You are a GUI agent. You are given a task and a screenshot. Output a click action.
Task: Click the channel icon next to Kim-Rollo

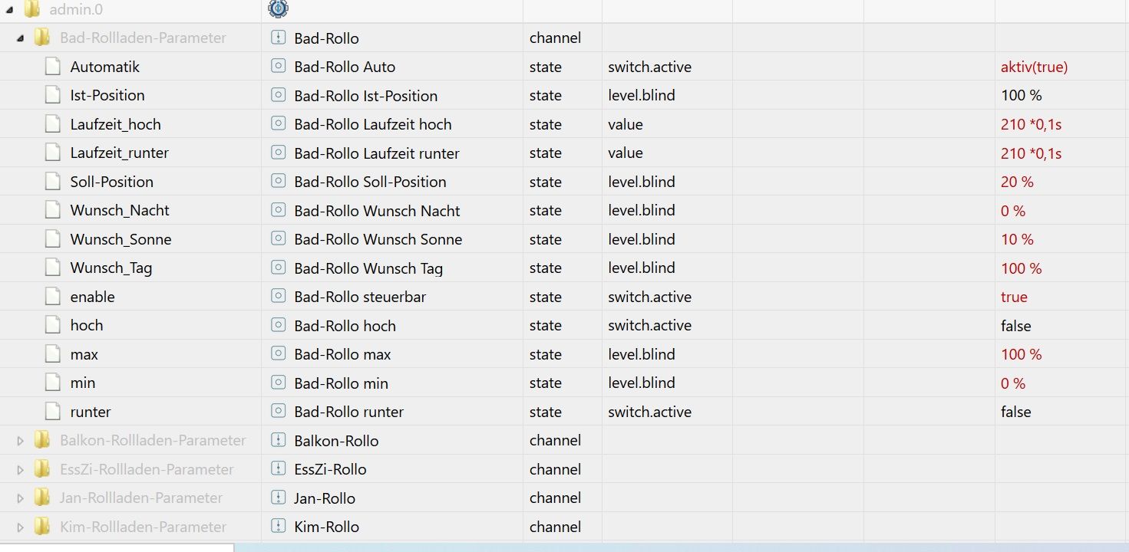279,527
